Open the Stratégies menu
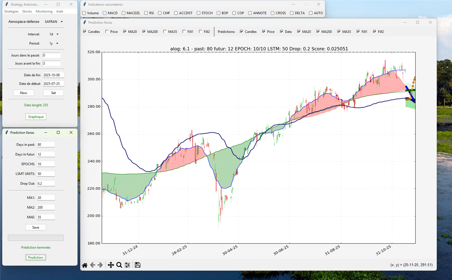 click(x=11, y=11)
